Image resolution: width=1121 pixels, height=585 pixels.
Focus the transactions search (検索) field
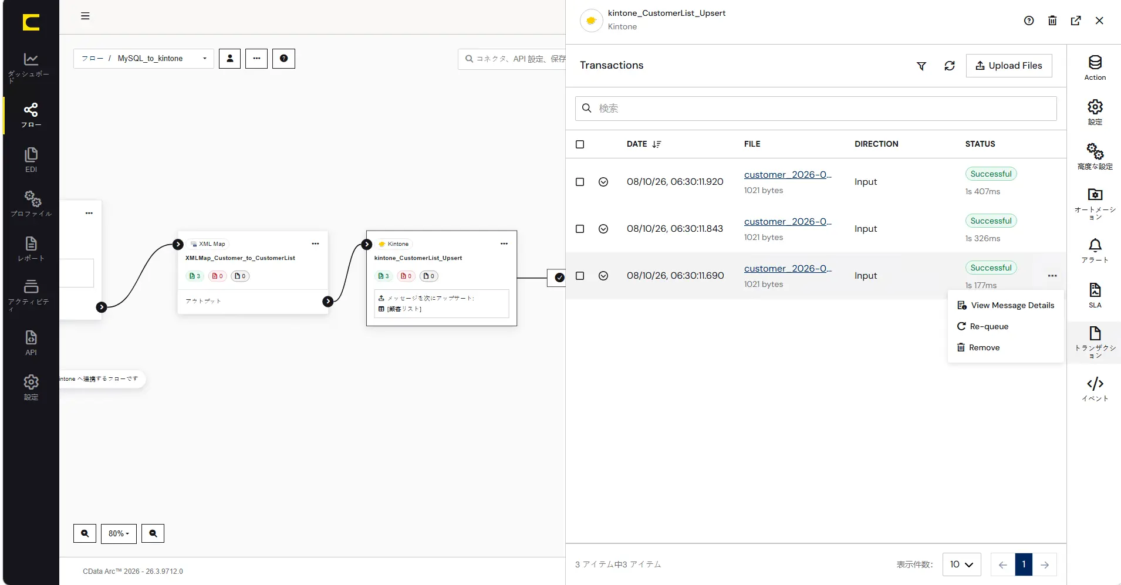816,109
